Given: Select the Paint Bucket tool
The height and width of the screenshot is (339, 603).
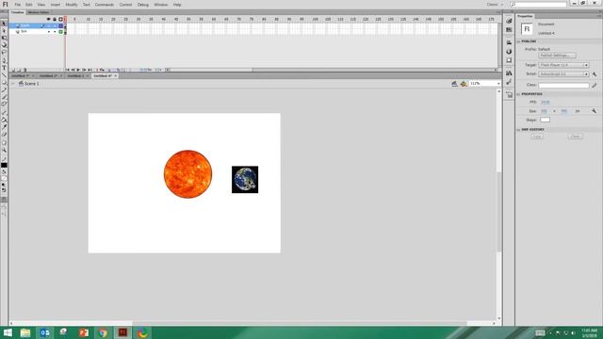Looking at the screenshot, I should (4, 120).
